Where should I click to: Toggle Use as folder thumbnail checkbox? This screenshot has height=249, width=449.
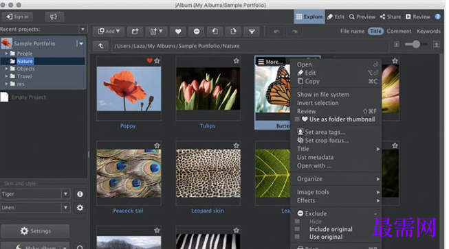click(297, 119)
